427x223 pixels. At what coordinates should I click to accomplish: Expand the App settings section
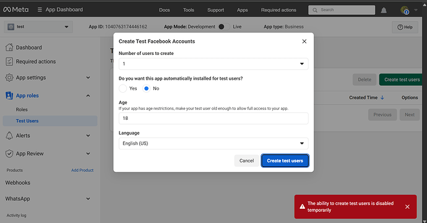(88, 77)
